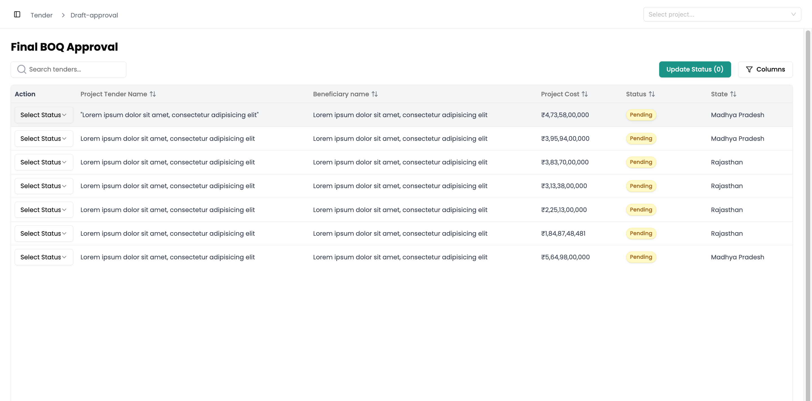The width and height of the screenshot is (812, 401).
Task: Open Select Status dropdown on the first row
Action: click(43, 115)
